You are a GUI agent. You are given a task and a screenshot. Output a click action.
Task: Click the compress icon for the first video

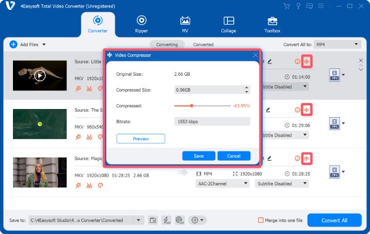click(x=306, y=62)
